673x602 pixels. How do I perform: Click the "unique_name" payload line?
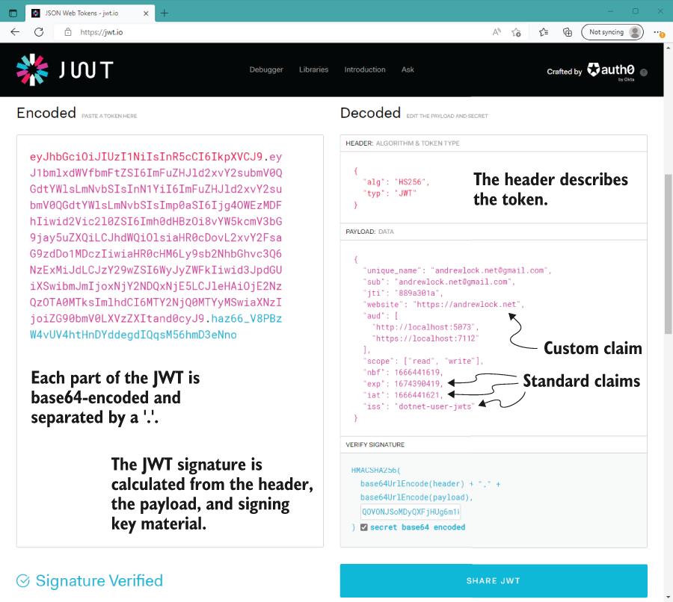click(x=457, y=270)
